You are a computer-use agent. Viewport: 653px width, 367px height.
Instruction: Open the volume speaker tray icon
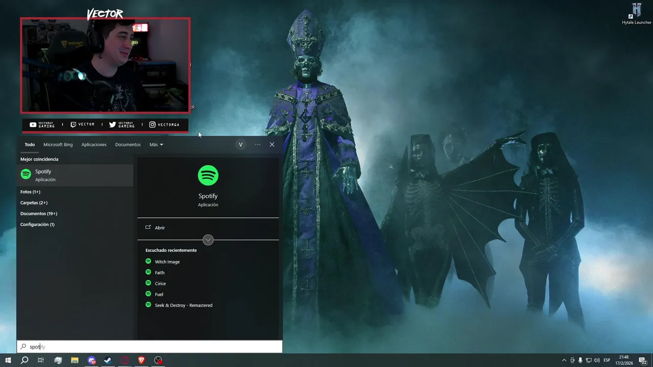(x=597, y=360)
